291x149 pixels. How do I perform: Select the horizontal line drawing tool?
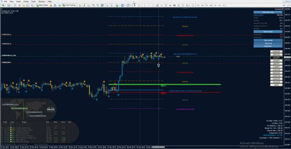pos(149,5)
